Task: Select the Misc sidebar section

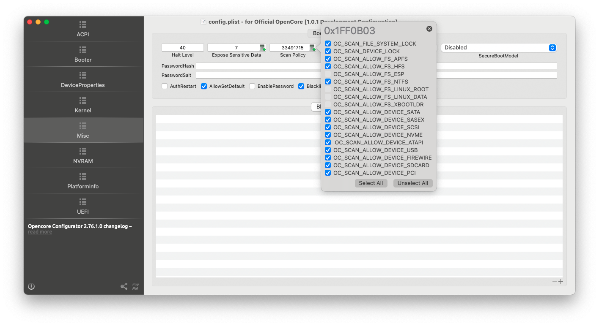Action: click(x=83, y=130)
